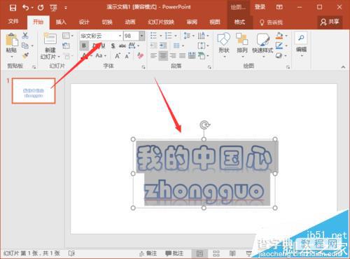
Task: Open the slide layout gallery
Action: 67,36
